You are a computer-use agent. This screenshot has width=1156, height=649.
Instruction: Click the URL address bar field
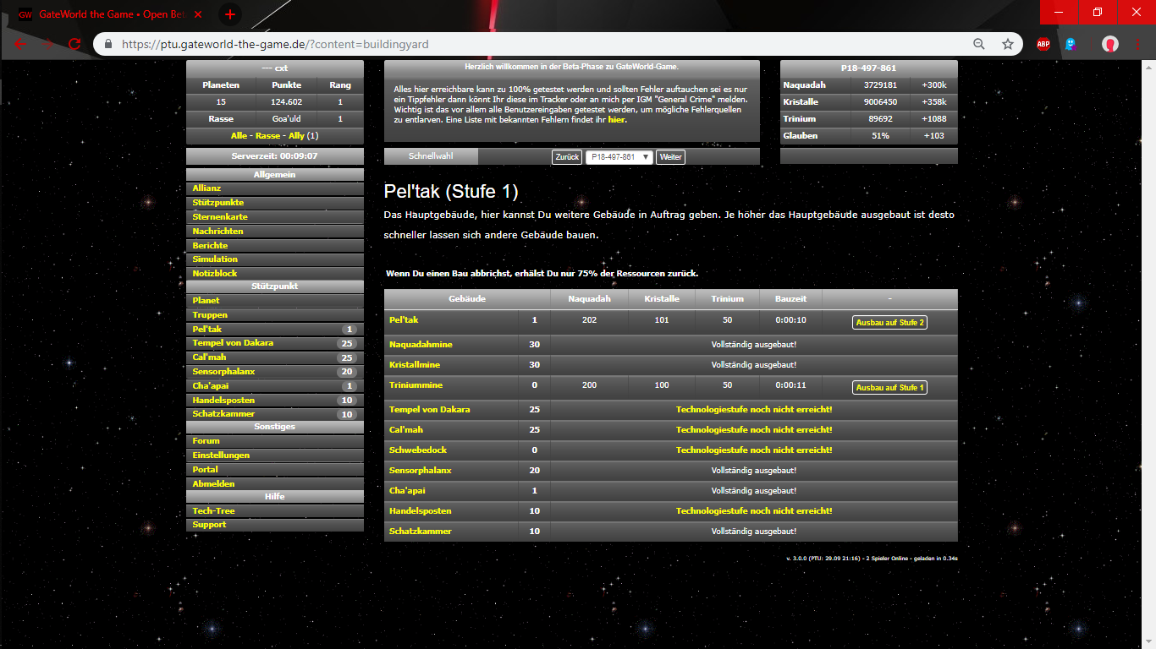(542, 44)
